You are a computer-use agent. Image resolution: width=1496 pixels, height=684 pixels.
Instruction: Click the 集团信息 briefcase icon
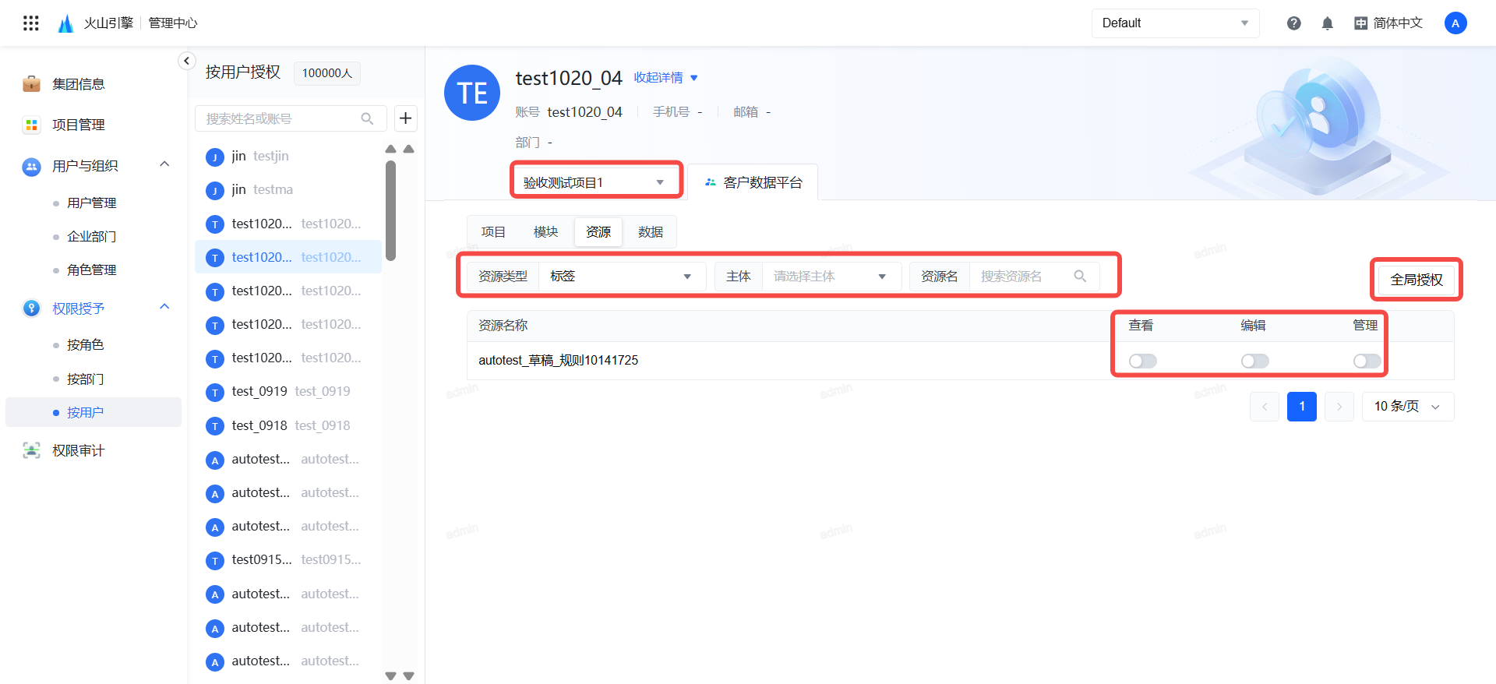tap(31, 83)
